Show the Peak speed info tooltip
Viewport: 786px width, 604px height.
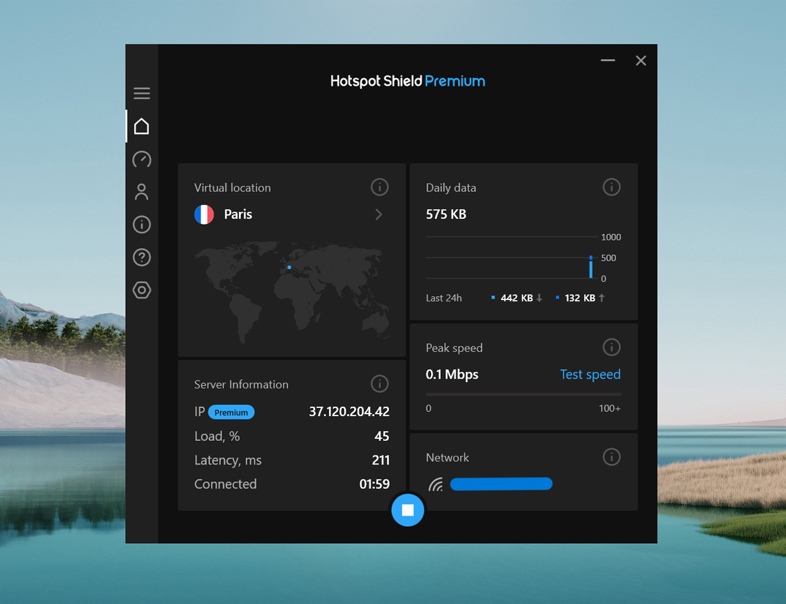[x=611, y=347]
